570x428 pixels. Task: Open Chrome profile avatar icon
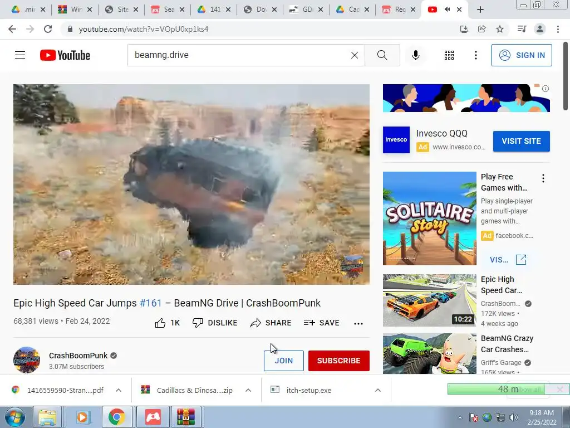[540, 29]
